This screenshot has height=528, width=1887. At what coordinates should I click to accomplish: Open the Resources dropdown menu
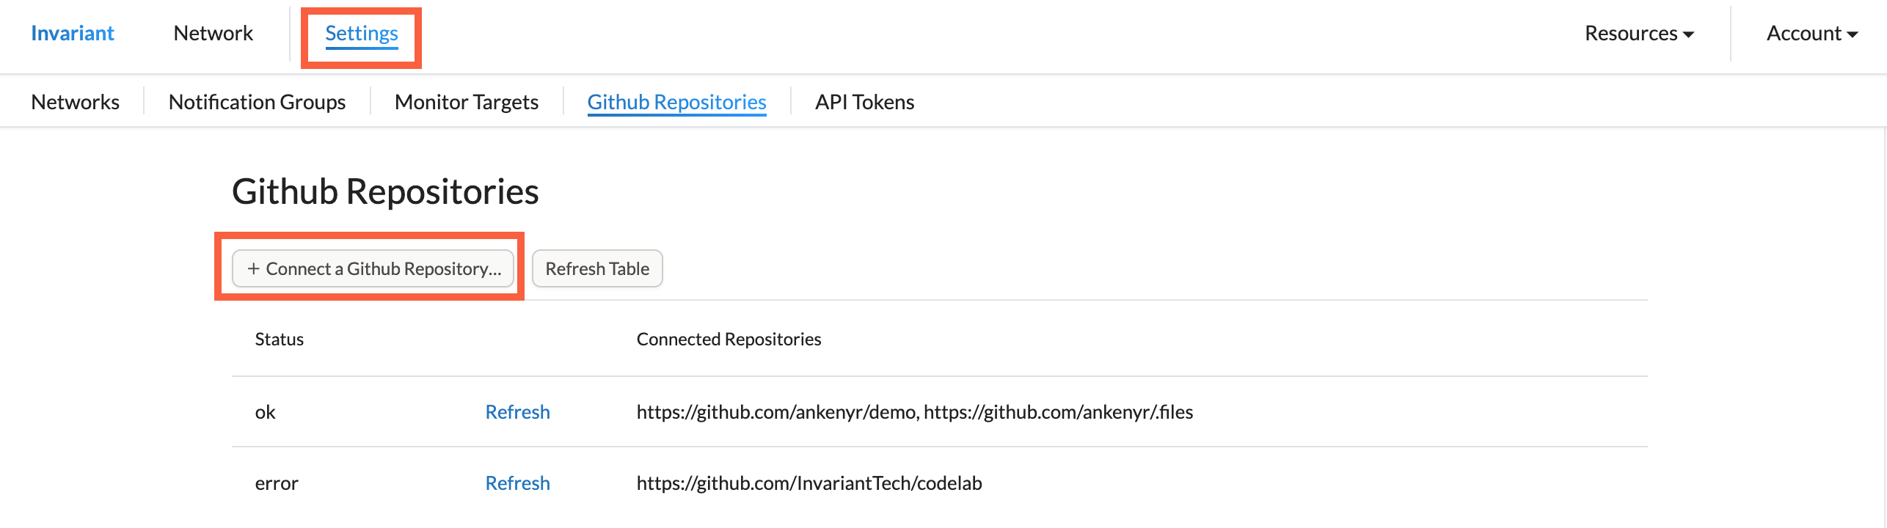(1638, 34)
